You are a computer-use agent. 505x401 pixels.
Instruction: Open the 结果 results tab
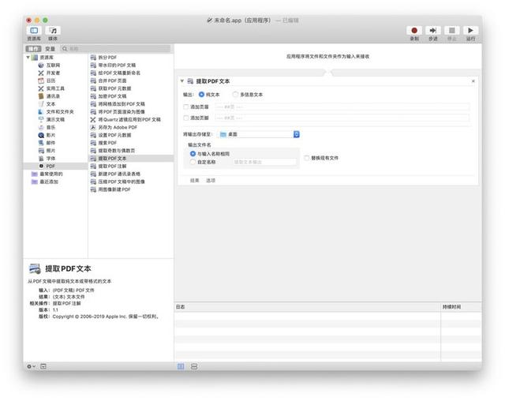[195, 180]
